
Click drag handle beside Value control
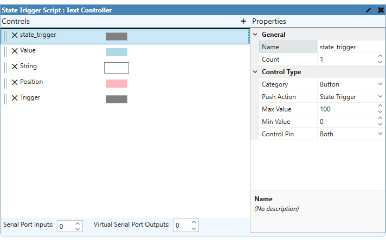point(6,51)
